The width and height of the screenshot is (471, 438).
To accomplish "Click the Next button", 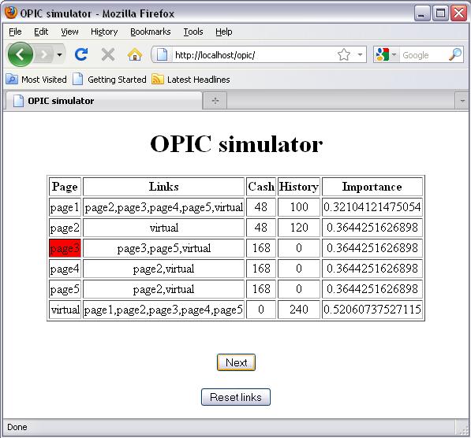I will click(236, 362).
